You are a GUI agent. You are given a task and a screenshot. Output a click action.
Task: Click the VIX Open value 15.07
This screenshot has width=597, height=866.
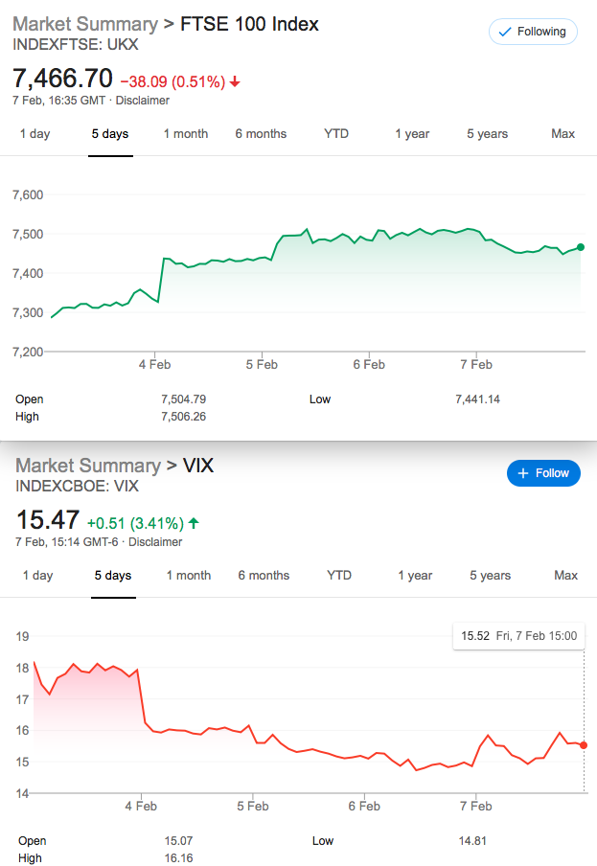(x=178, y=840)
